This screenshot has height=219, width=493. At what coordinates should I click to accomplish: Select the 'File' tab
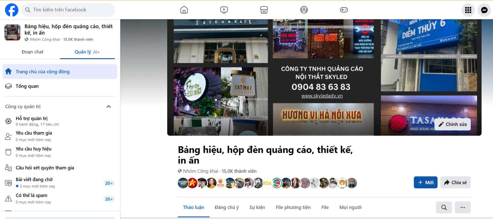[325, 207]
